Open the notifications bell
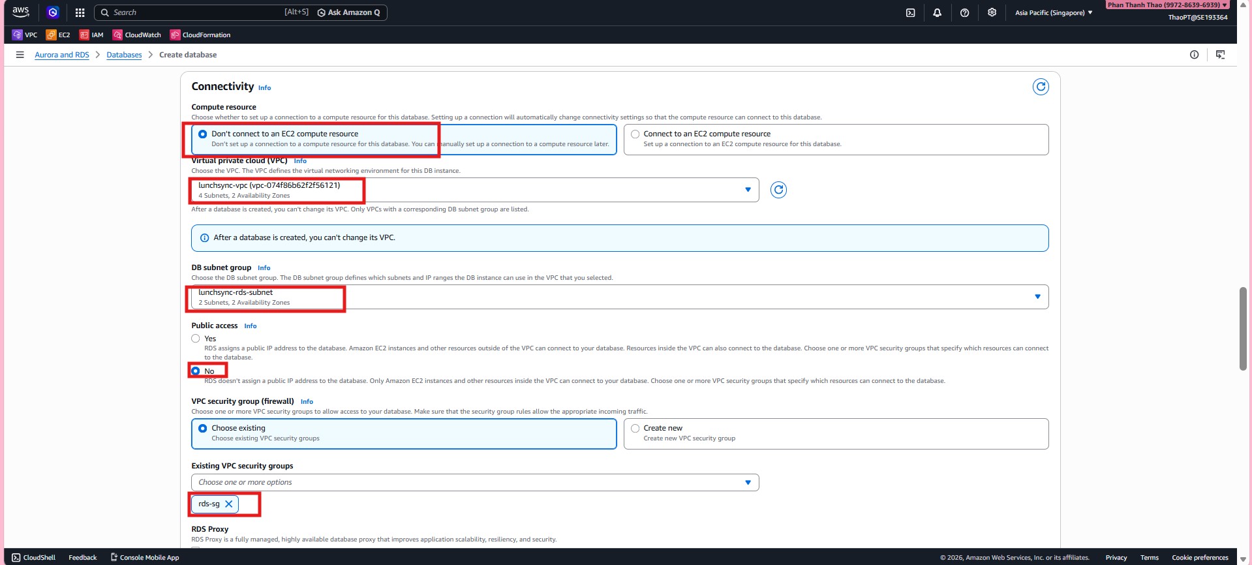The height and width of the screenshot is (565, 1252). click(x=937, y=12)
